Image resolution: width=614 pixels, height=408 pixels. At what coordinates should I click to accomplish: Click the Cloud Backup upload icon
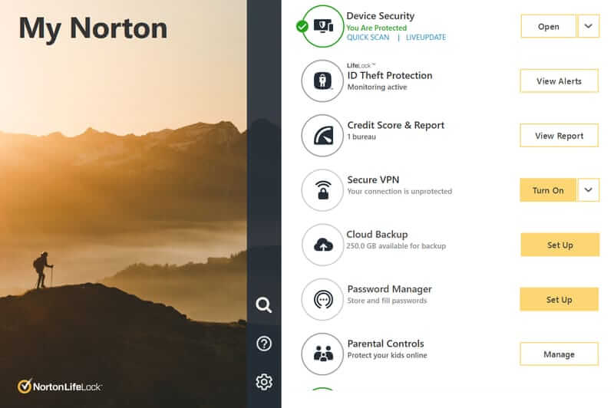(322, 245)
